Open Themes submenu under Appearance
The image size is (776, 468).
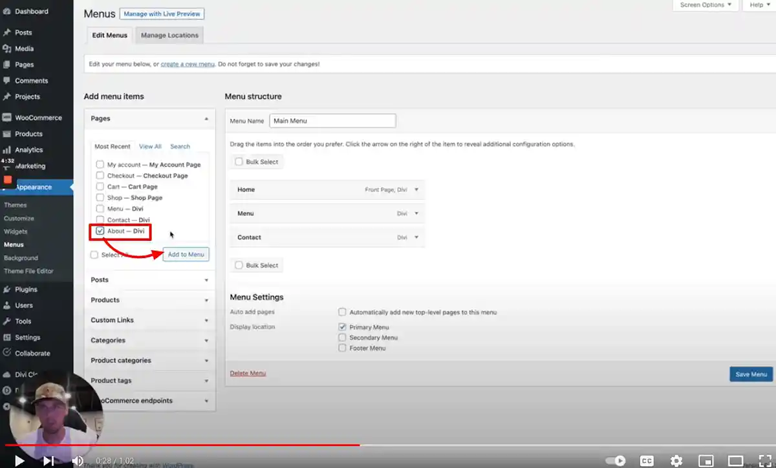(16, 205)
